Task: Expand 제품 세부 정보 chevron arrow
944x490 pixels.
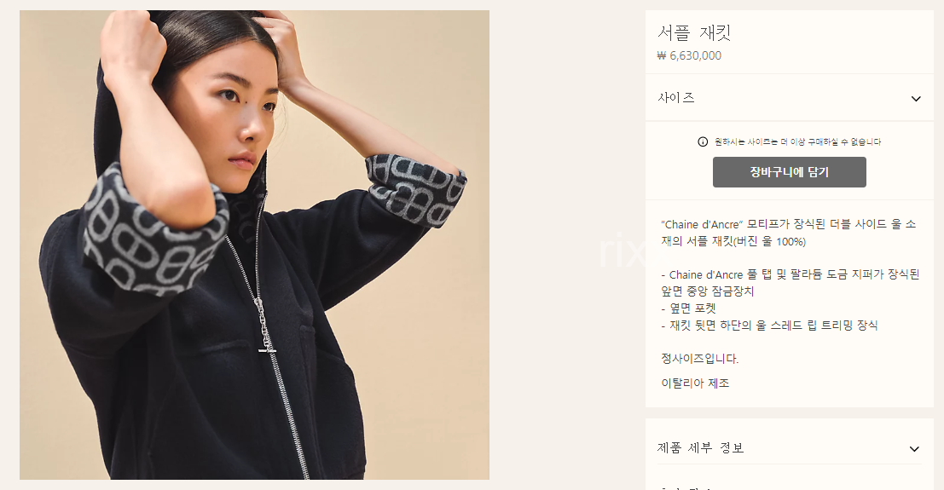Action: point(914,449)
